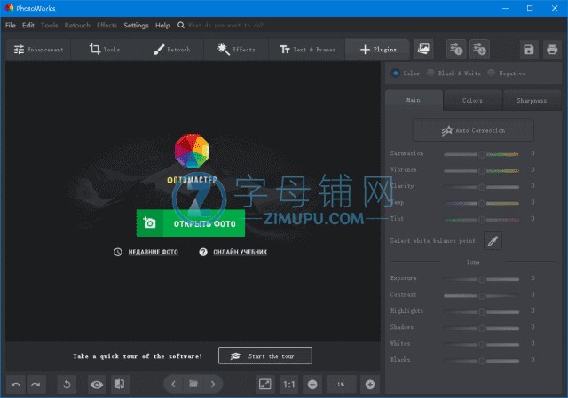Viewport: 568px width, 398px height.
Task: Click the zoom in plus icon
Action: [x=370, y=384]
